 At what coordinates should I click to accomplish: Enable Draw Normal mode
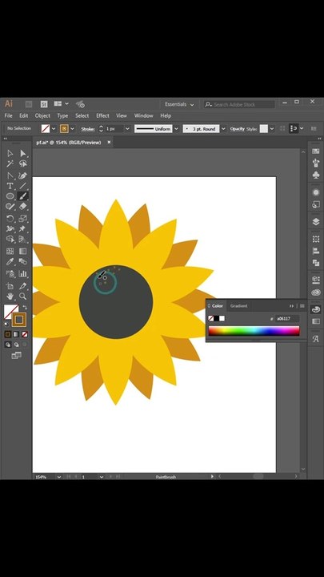click(8, 345)
